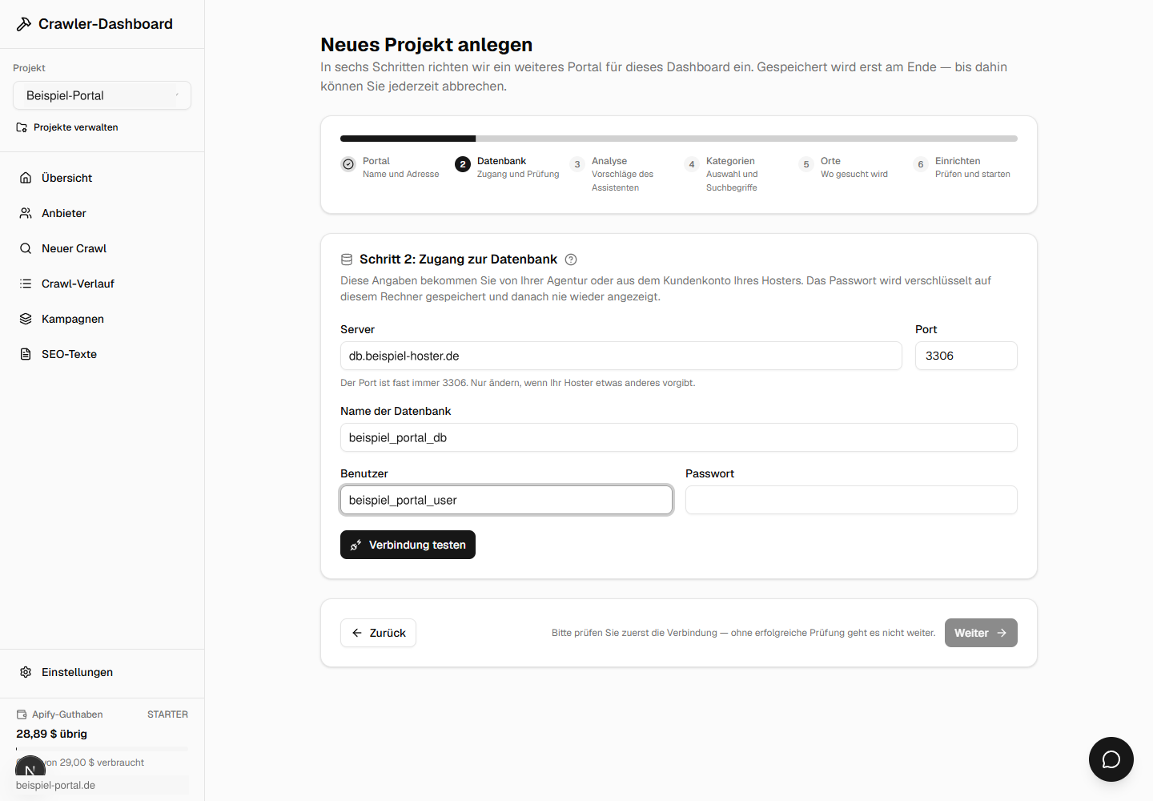This screenshot has width=1153, height=801.
Task: Click the Anbieter people icon
Action: [26, 213]
